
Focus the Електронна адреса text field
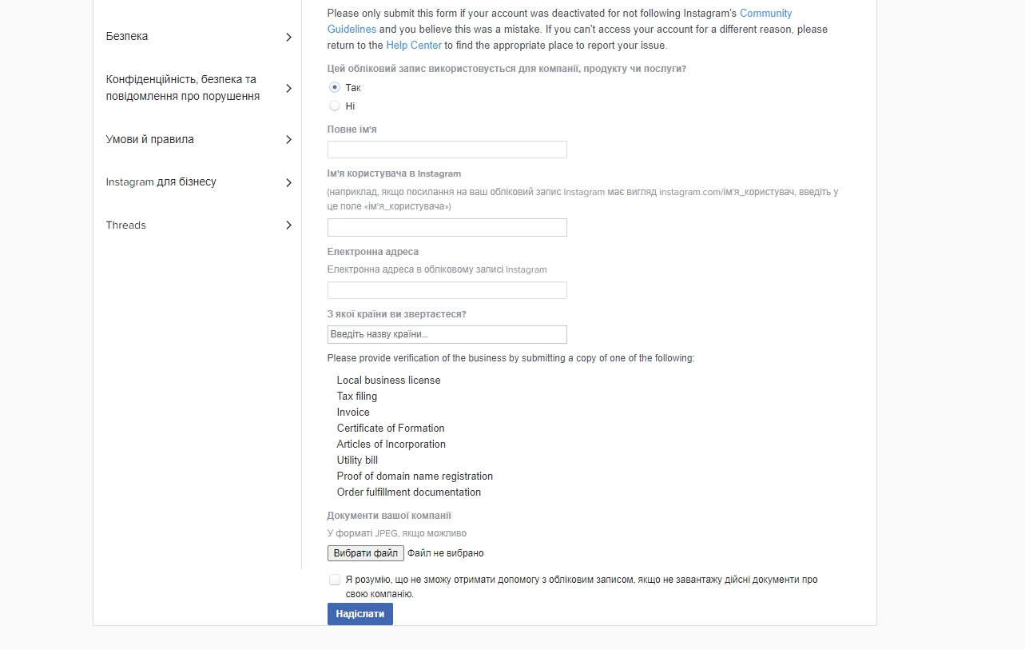[x=447, y=290]
